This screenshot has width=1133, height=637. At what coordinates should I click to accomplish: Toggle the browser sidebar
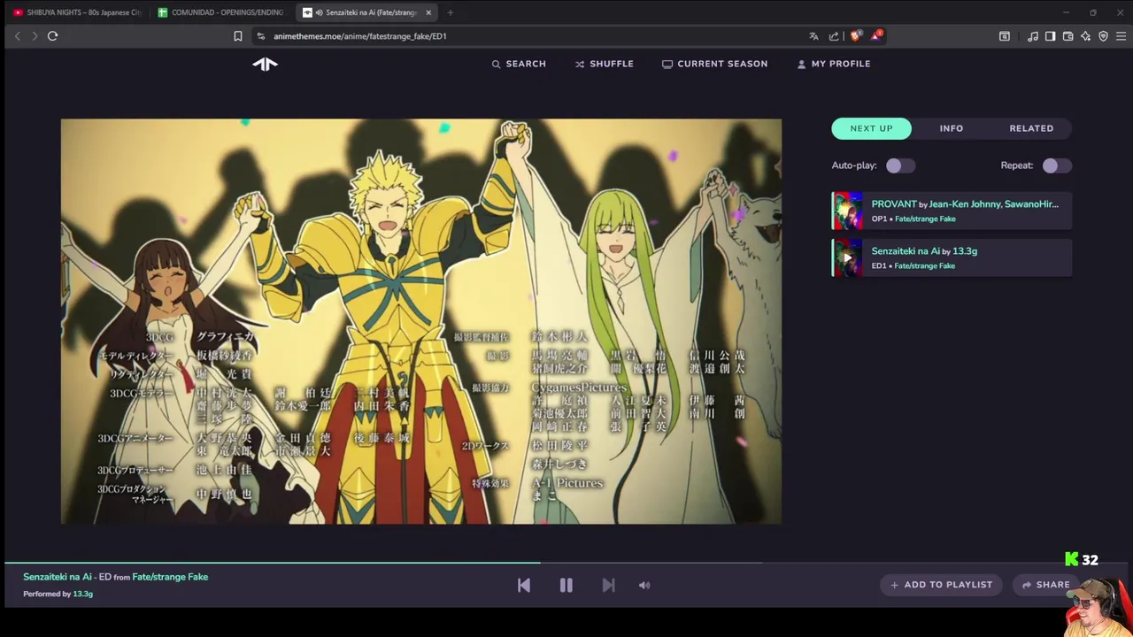(1050, 36)
